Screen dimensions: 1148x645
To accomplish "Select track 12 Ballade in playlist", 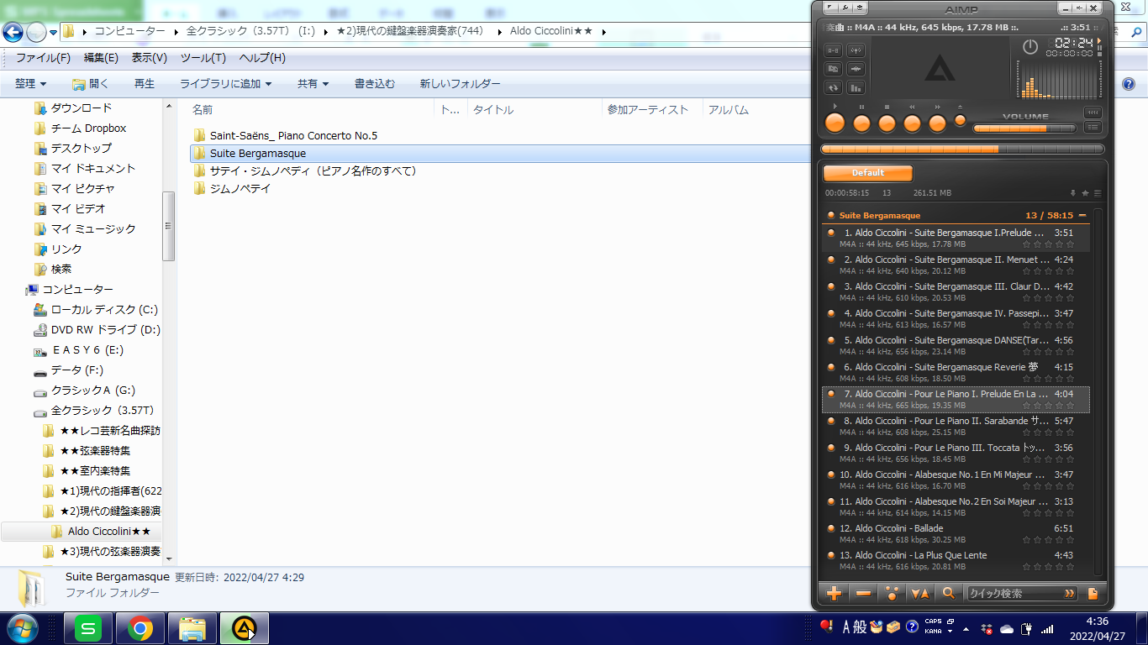I will point(956,534).
